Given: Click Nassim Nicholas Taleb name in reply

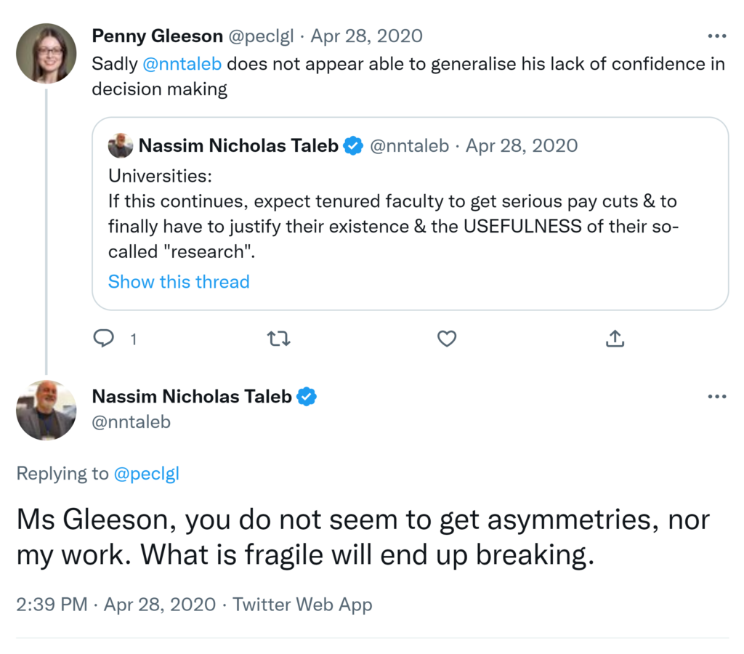Looking at the screenshot, I should [192, 397].
